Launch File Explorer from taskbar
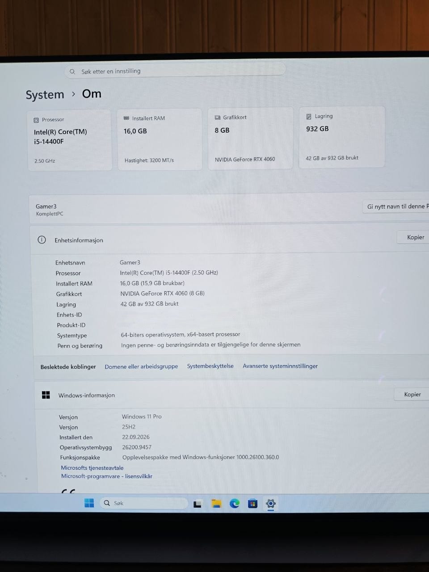 click(x=217, y=504)
